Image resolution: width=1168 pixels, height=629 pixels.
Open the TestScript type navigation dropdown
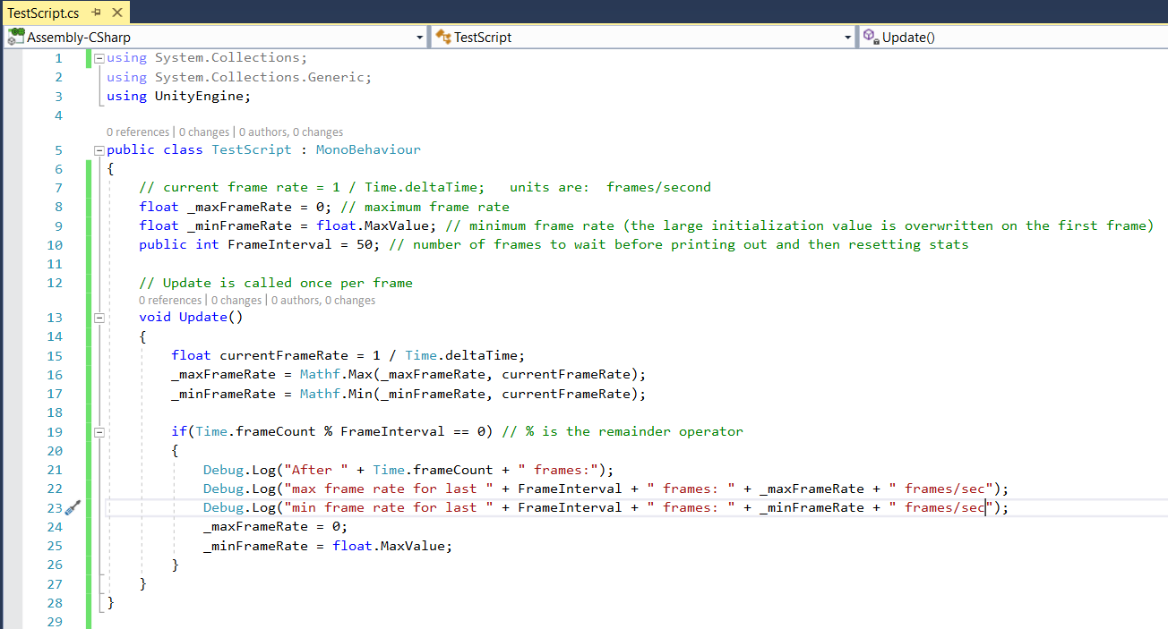(x=644, y=37)
